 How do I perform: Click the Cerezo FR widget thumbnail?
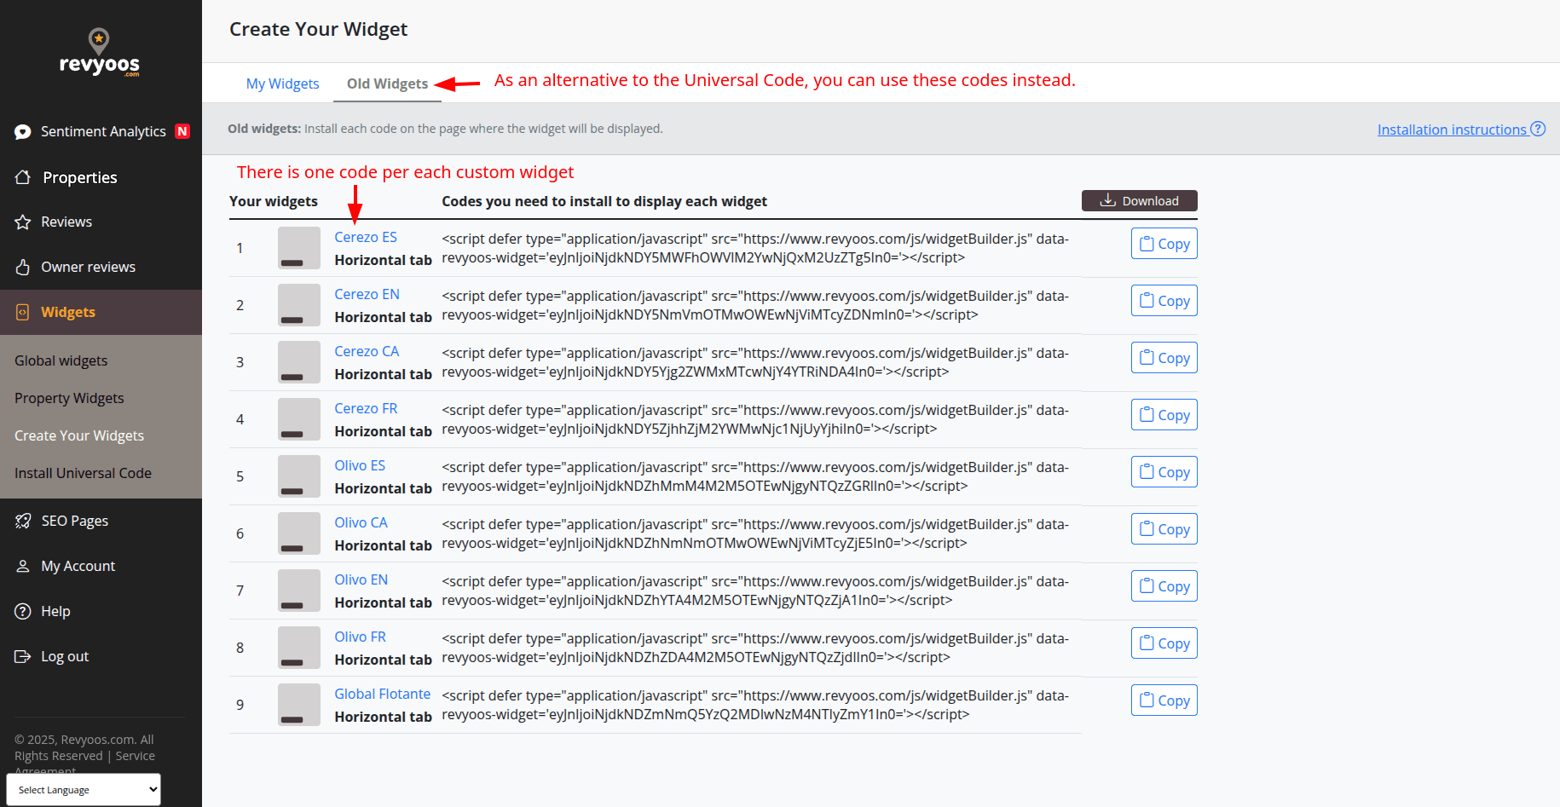(x=299, y=419)
